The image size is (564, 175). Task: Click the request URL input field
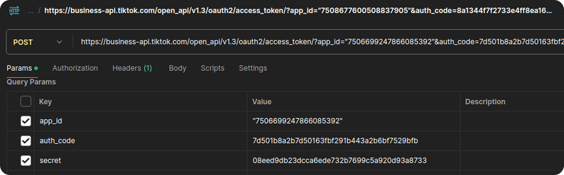(318, 42)
